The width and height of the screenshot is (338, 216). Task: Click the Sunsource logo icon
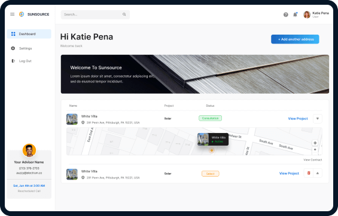pyautogui.click(x=22, y=14)
